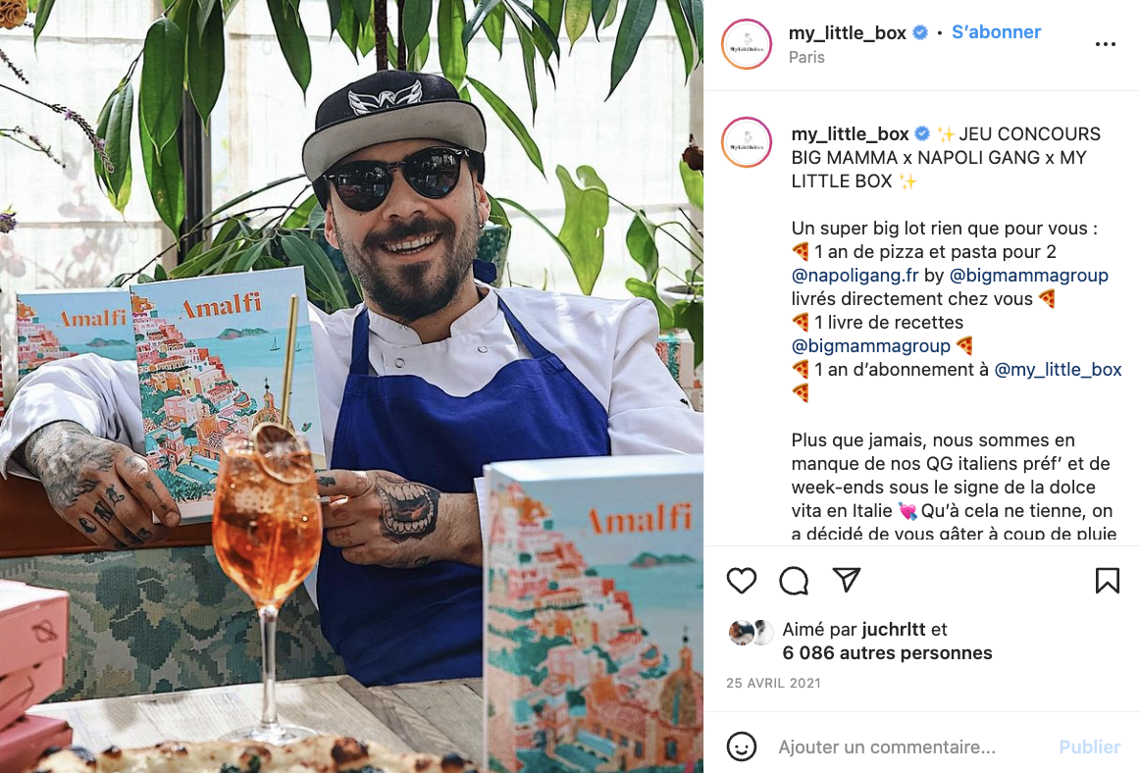This screenshot has width=1140, height=773.
Task: Share the post via paper plane icon
Action: [x=847, y=580]
